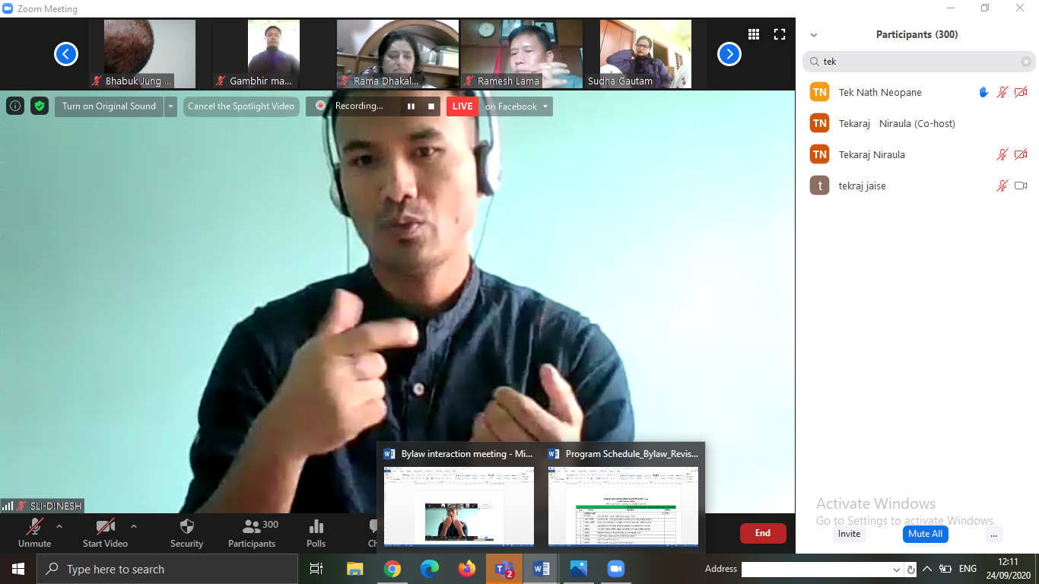The image size is (1039, 584).
Task: Unmute the microphone
Action: pos(34,533)
